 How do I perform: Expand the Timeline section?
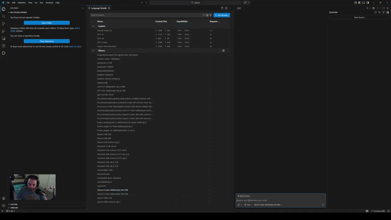click(x=14, y=208)
